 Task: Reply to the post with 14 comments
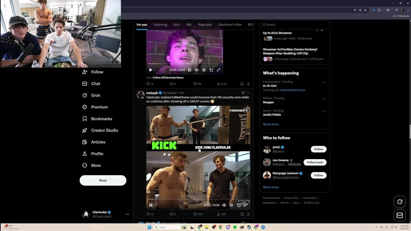click(150, 84)
